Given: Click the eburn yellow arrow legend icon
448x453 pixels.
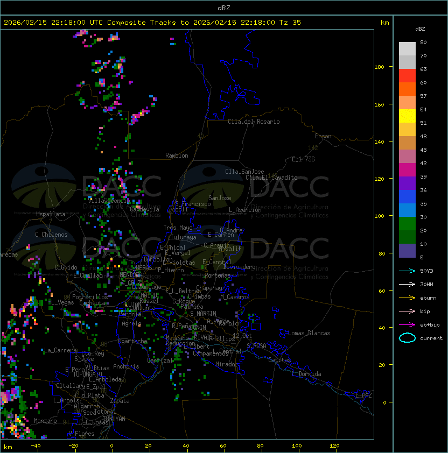Looking at the screenshot, I should click(407, 298).
